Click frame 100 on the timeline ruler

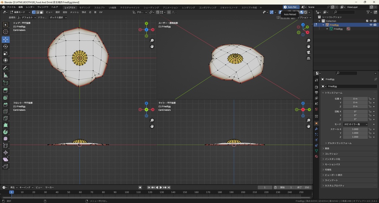coord(127,192)
